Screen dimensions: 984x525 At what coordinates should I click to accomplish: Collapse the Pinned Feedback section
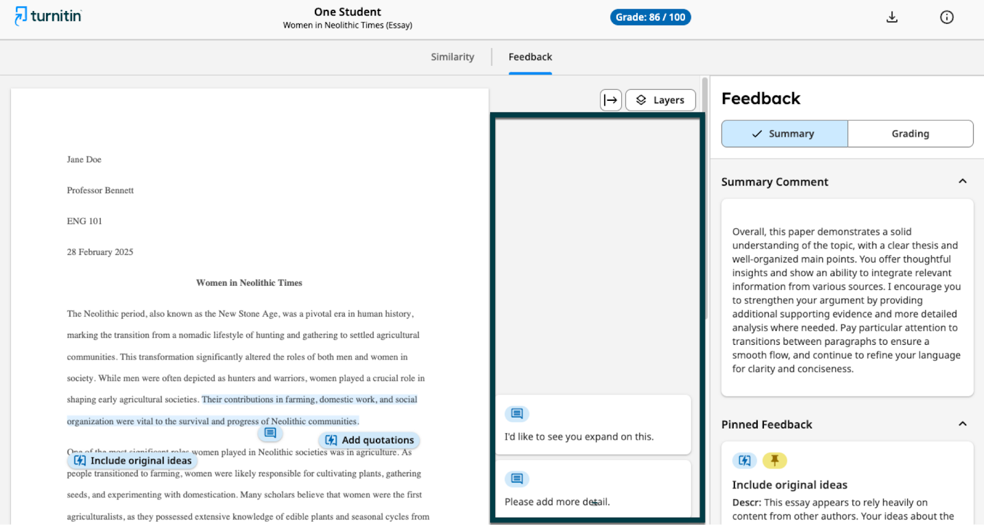962,424
